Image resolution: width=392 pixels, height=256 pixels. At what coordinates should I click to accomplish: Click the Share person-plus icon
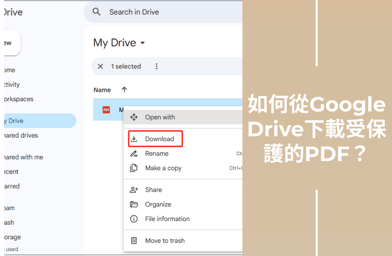(134, 190)
